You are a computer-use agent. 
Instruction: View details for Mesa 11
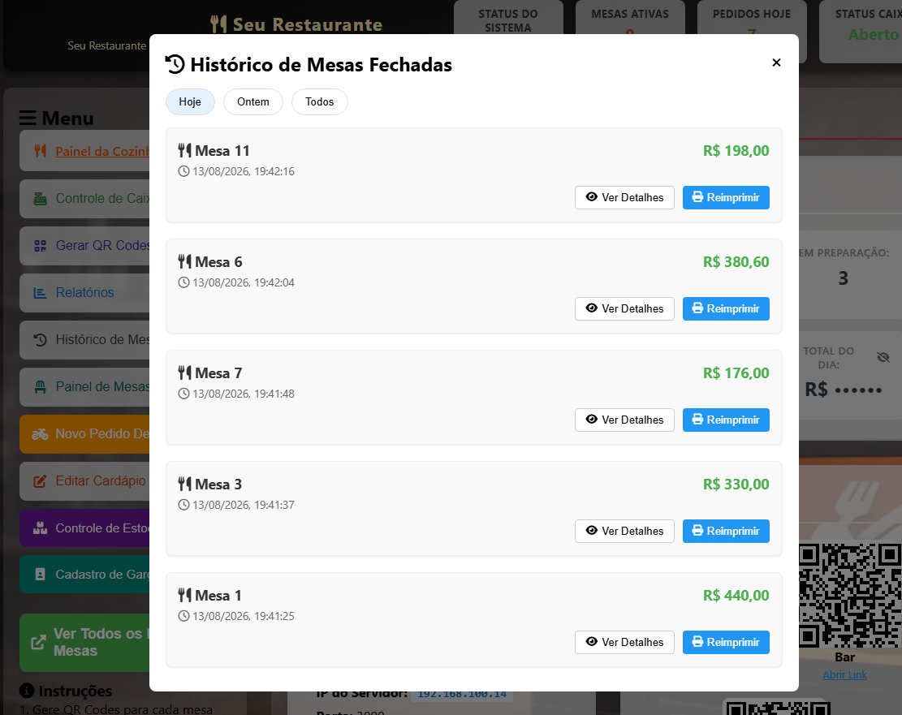[x=624, y=197]
